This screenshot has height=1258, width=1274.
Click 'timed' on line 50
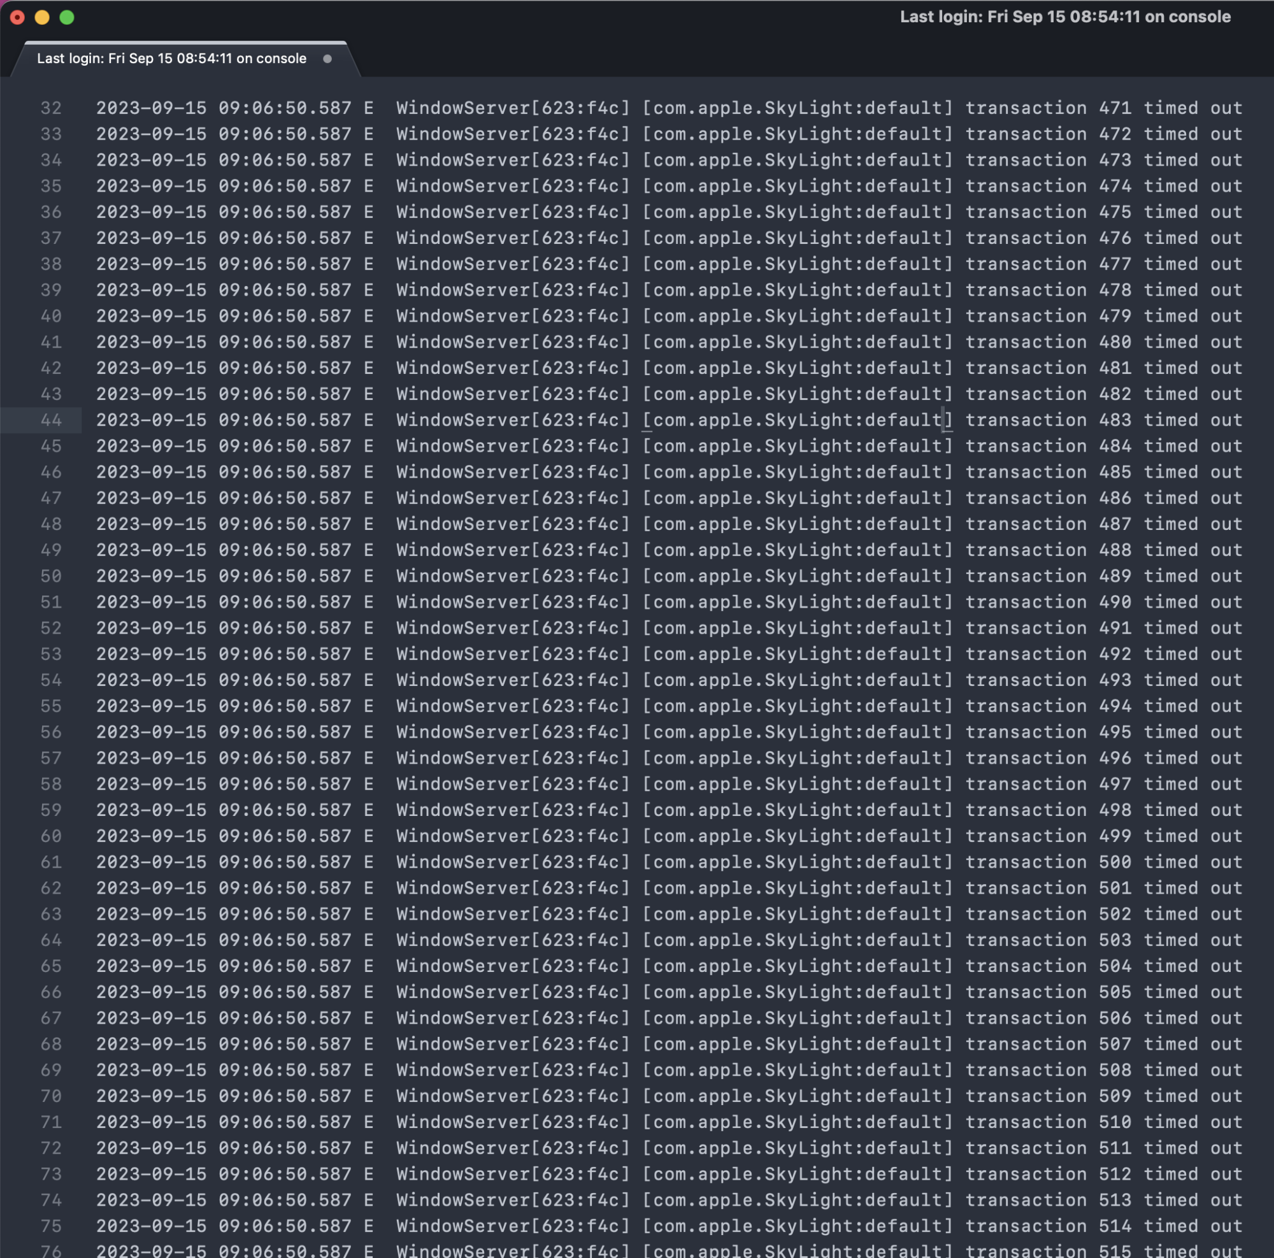click(x=1170, y=576)
